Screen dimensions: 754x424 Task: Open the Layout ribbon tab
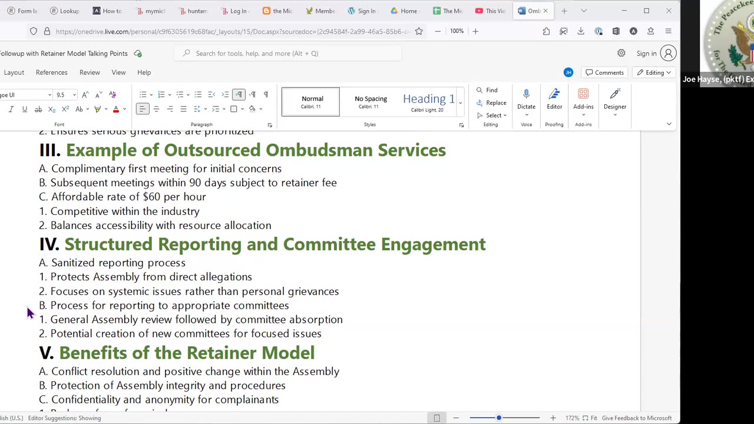click(14, 72)
